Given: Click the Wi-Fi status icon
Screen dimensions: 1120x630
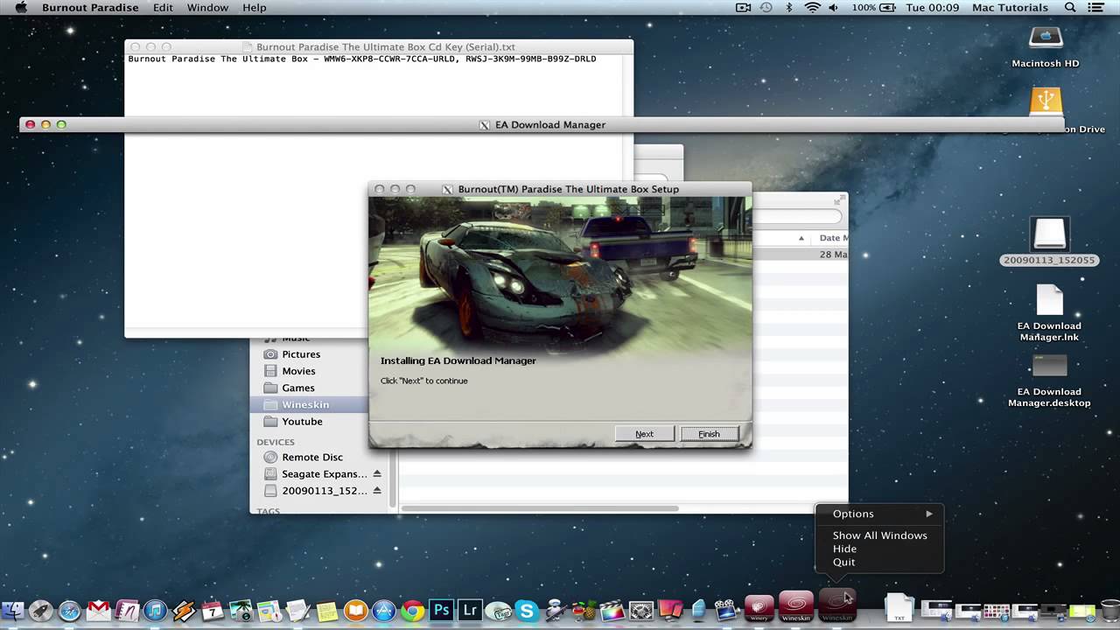Looking at the screenshot, I should [812, 8].
